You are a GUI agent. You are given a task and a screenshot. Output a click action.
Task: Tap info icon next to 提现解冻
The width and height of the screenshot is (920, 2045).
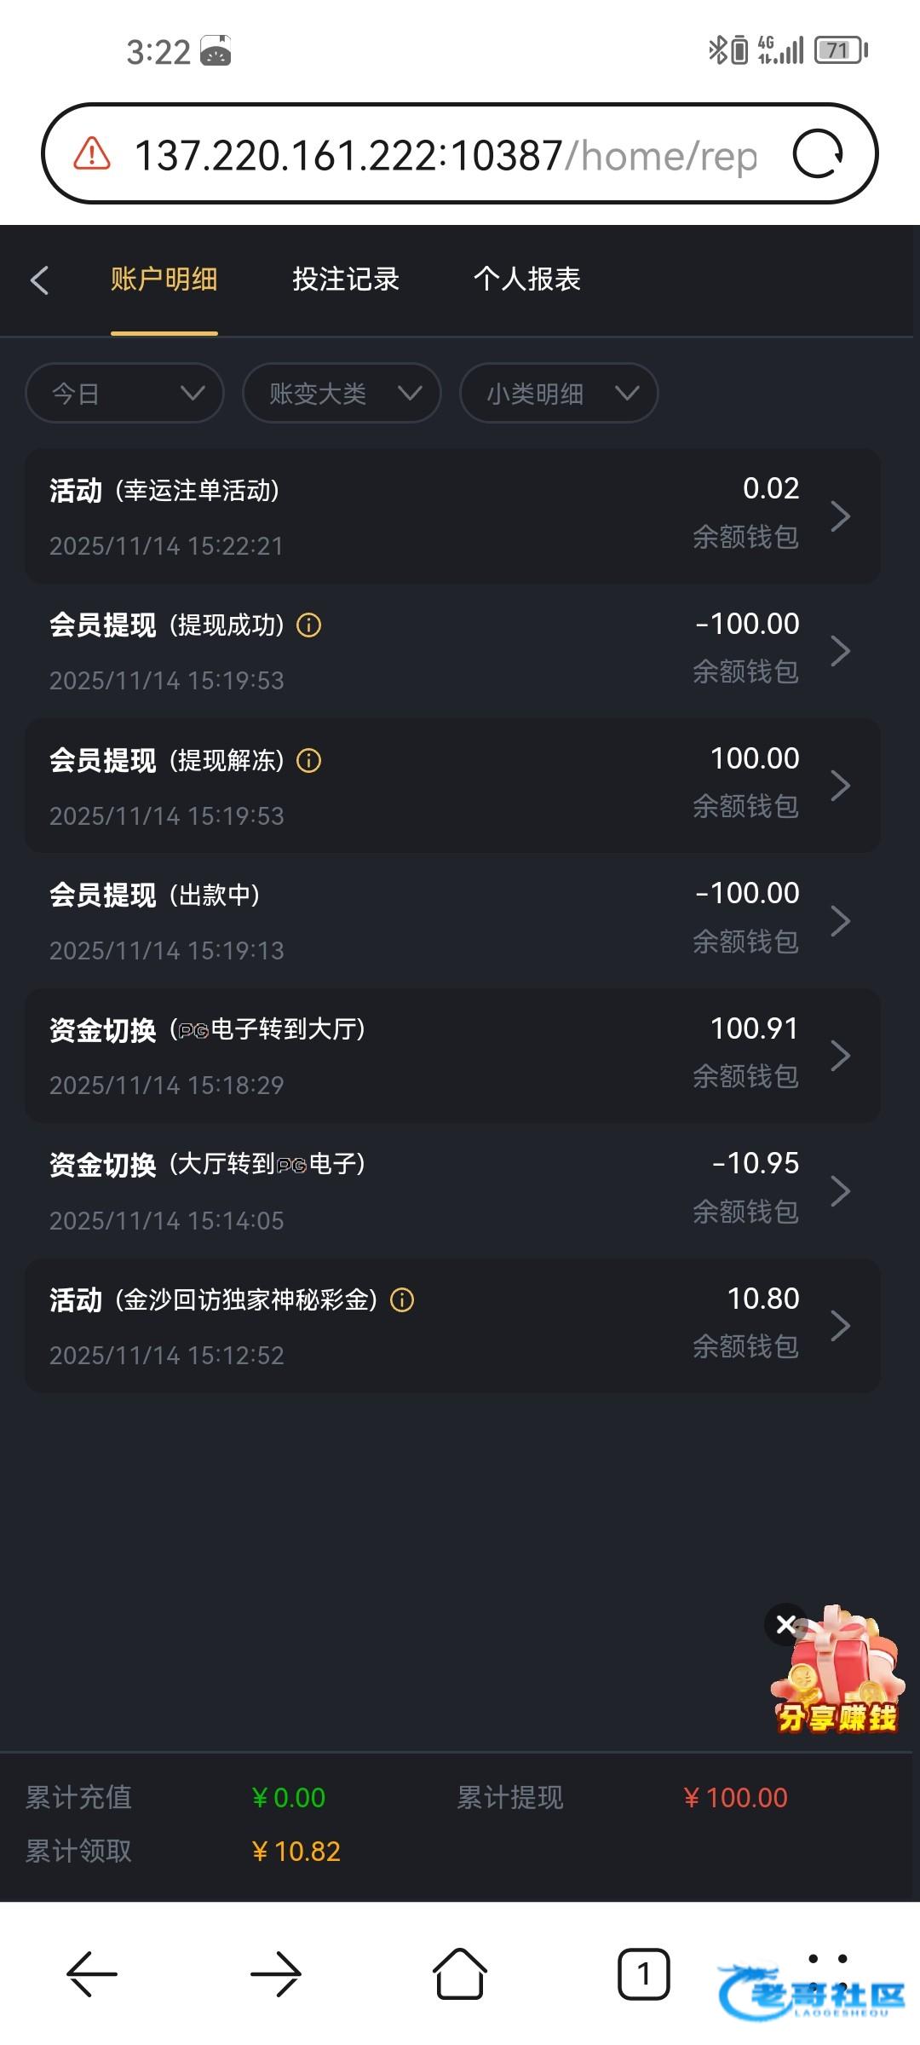[x=308, y=761]
